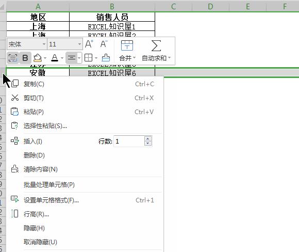Increase row count with the up spinner
Screen dimensions: 299x252
148,139
